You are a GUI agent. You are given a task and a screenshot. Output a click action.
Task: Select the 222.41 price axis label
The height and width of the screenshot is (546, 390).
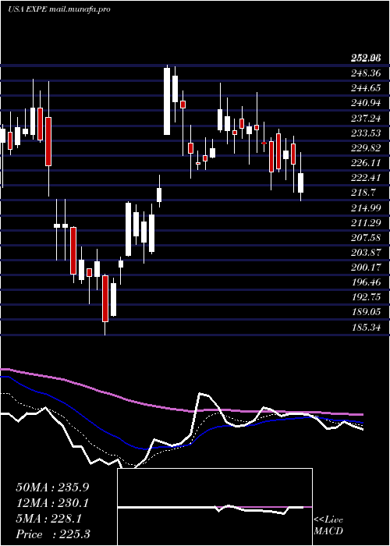click(366, 178)
